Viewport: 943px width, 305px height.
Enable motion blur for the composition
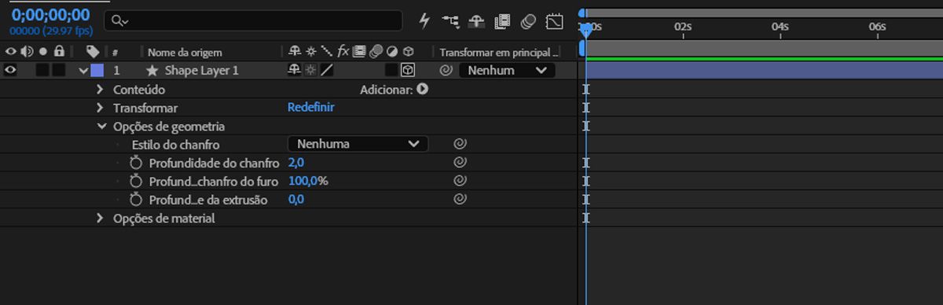coord(528,21)
